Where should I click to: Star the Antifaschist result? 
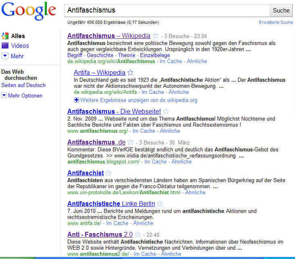tap(109, 173)
